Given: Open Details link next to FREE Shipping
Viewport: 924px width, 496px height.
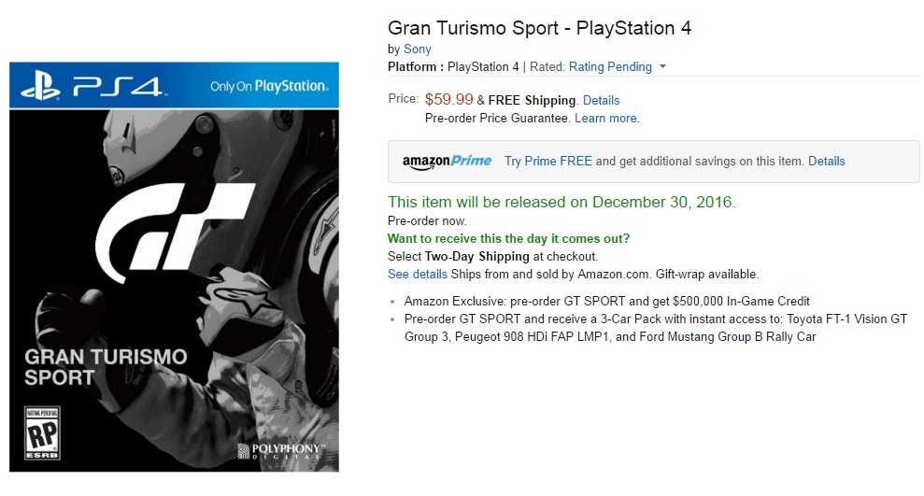Looking at the screenshot, I should coord(601,100).
